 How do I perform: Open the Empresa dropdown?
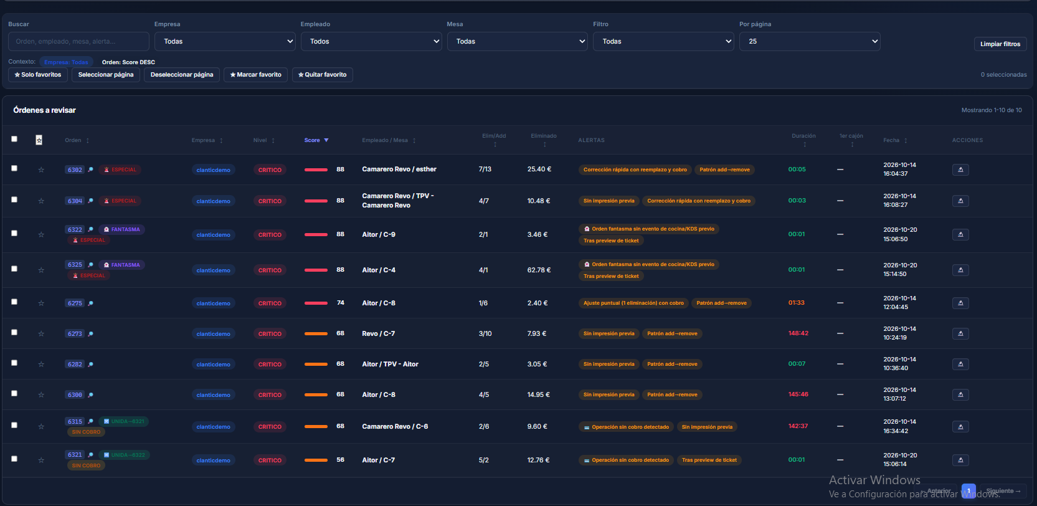click(x=225, y=41)
